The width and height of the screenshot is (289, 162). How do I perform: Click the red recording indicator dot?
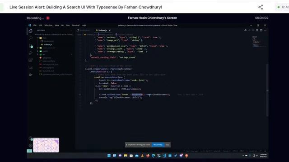48,18
